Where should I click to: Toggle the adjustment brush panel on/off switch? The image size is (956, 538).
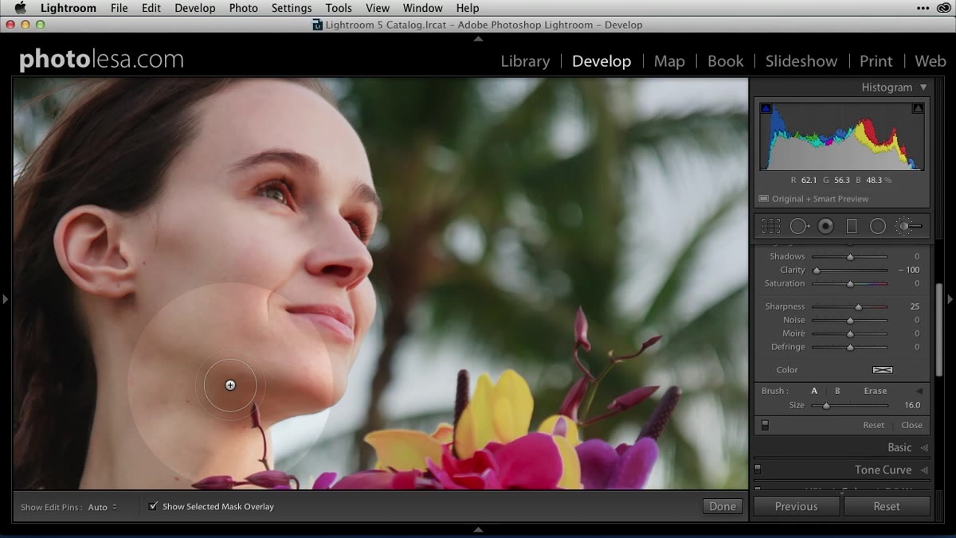point(765,425)
